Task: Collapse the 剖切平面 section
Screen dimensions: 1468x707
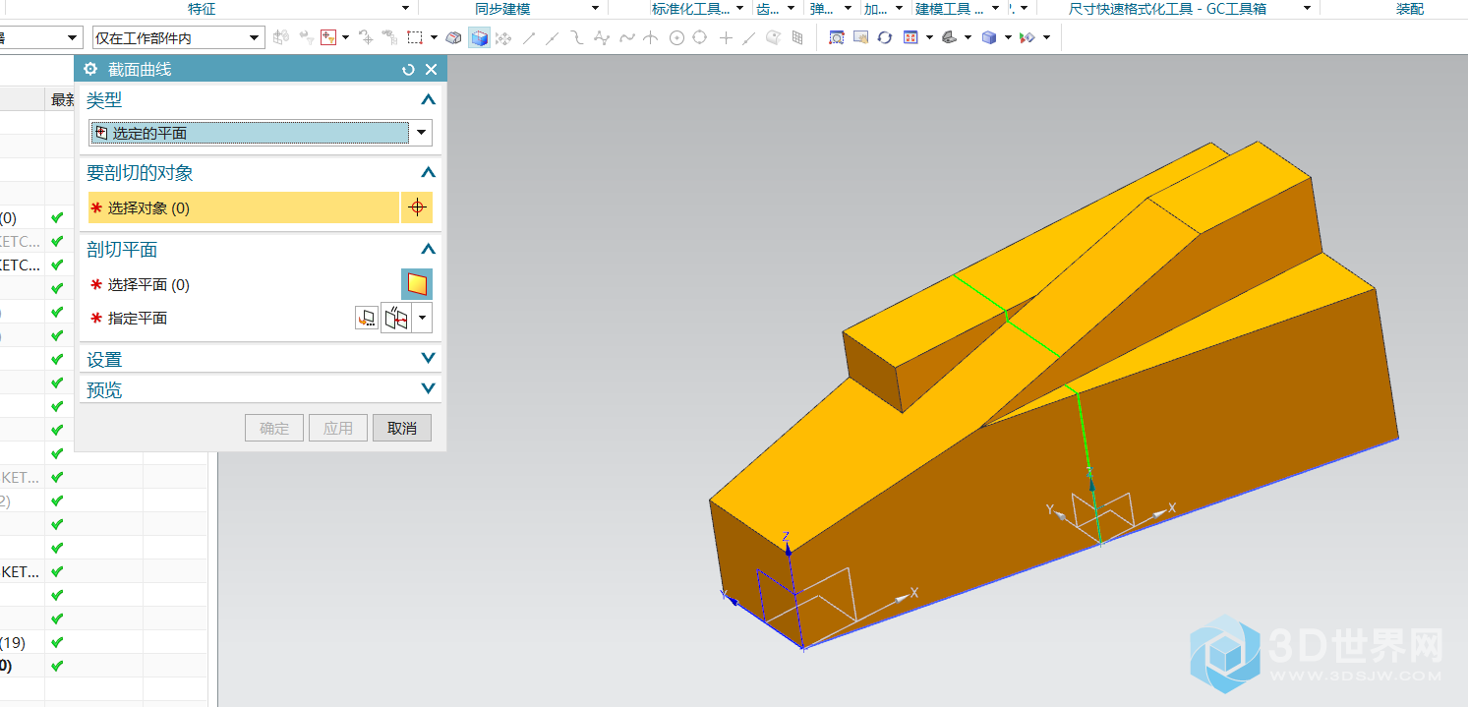Action: click(x=428, y=249)
